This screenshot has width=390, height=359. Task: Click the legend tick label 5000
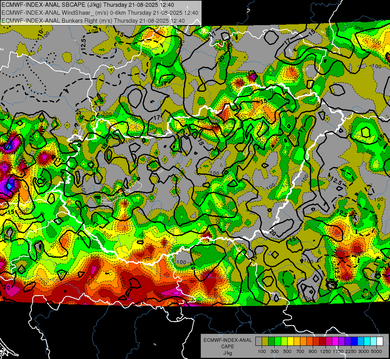pyautogui.click(x=376, y=351)
